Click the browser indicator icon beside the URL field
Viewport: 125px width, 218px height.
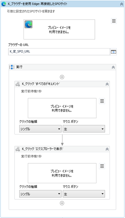114,52
